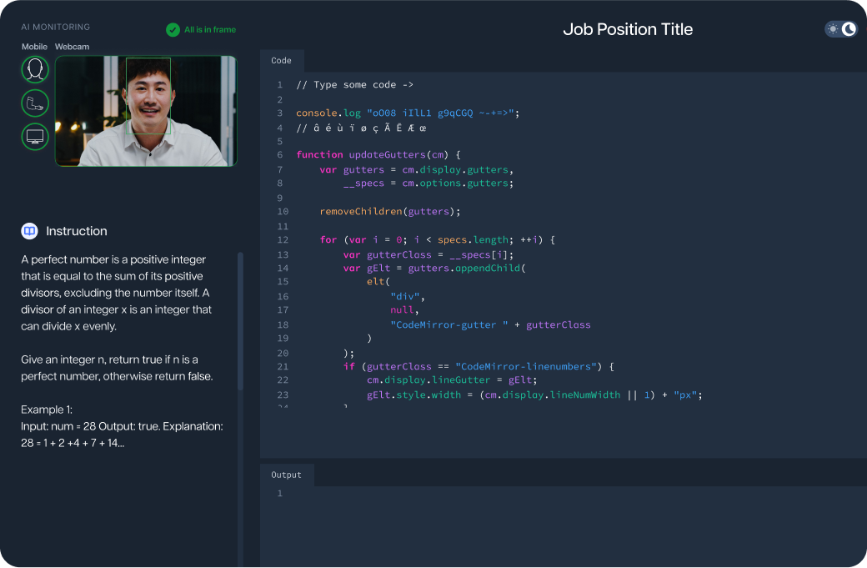Click the removeChildren(gutters) line
Screen dimensions: 867x568
coord(389,212)
